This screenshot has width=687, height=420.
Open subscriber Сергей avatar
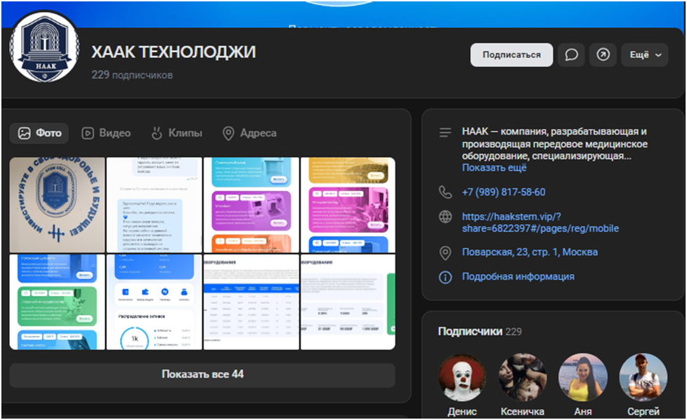point(643,377)
